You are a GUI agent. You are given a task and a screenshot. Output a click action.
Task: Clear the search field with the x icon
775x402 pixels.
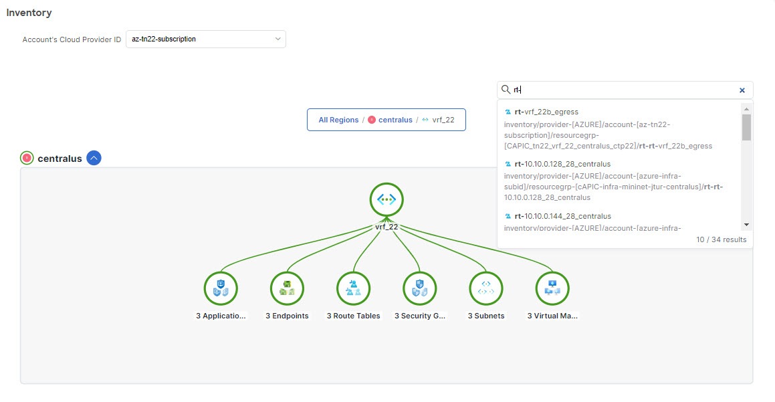(742, 90)
